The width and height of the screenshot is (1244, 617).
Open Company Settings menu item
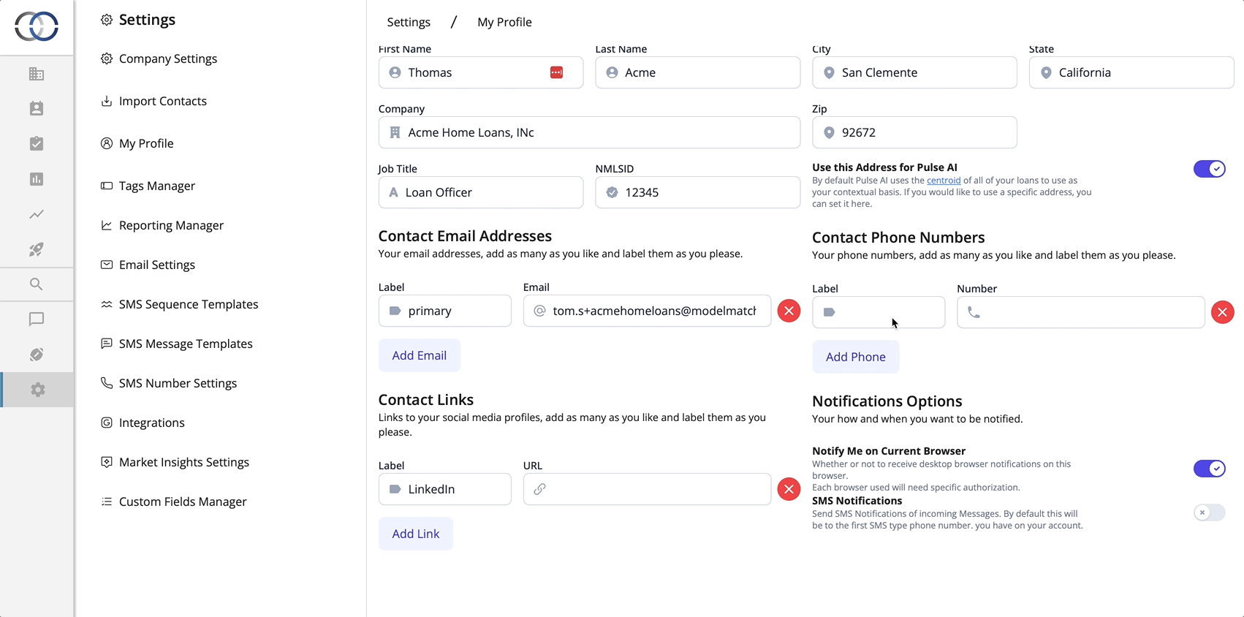tap(167, 58)
